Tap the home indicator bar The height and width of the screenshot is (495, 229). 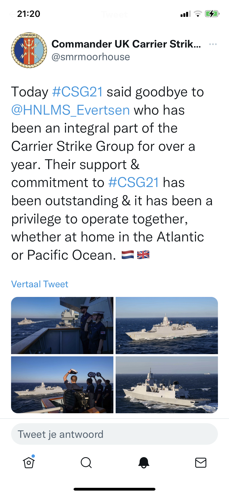click(114, 489)
